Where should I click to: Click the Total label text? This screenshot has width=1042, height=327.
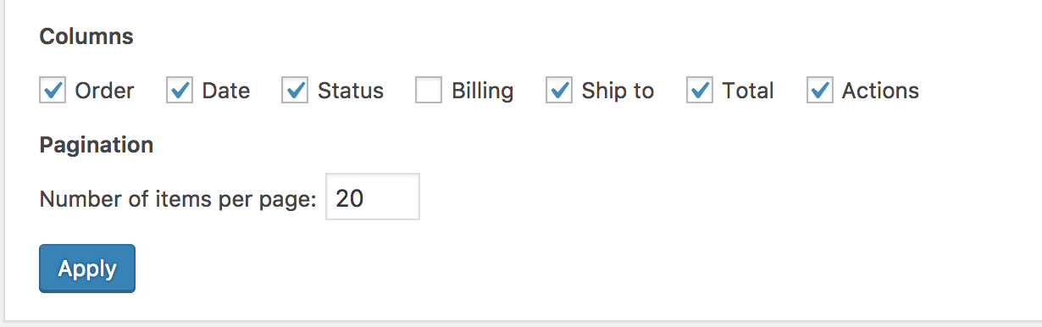[x=748, y=91]
